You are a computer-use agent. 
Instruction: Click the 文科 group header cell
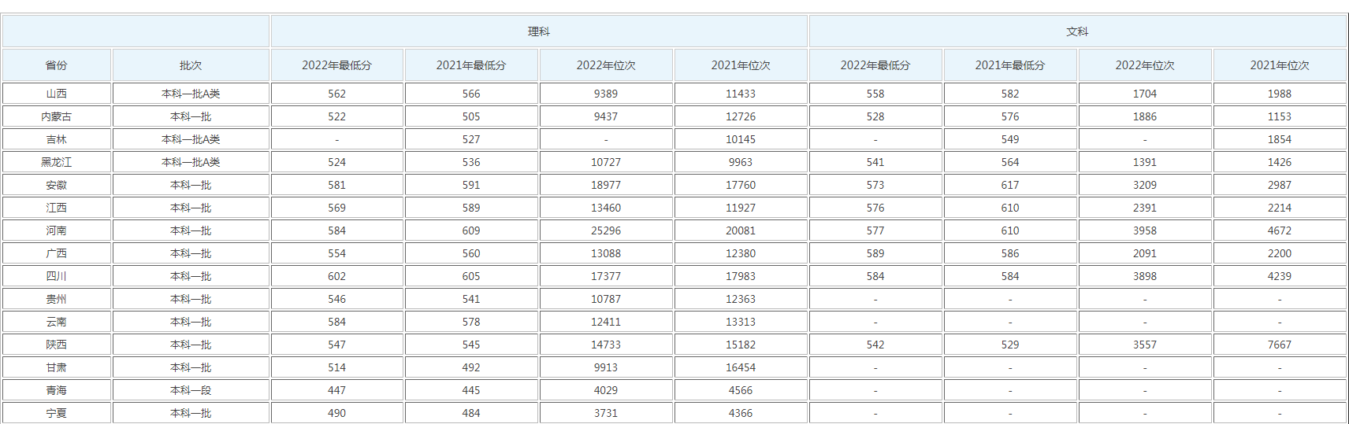[1077, 31]
